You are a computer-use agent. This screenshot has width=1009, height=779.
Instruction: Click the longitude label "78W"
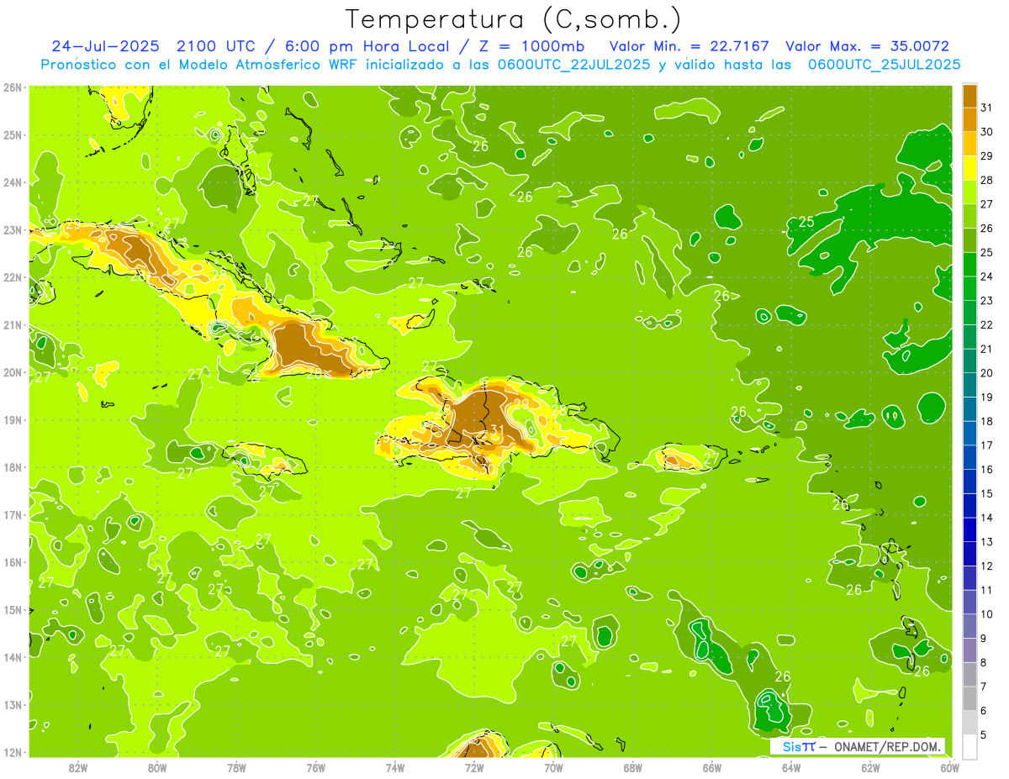236,767
